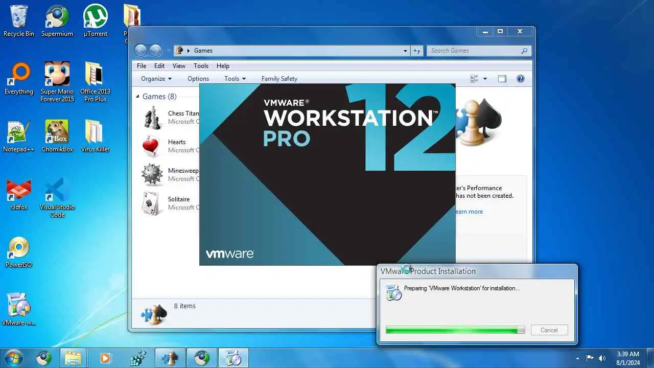Select the Minesweeper game icon
The image size is (654, 368).
153,175
